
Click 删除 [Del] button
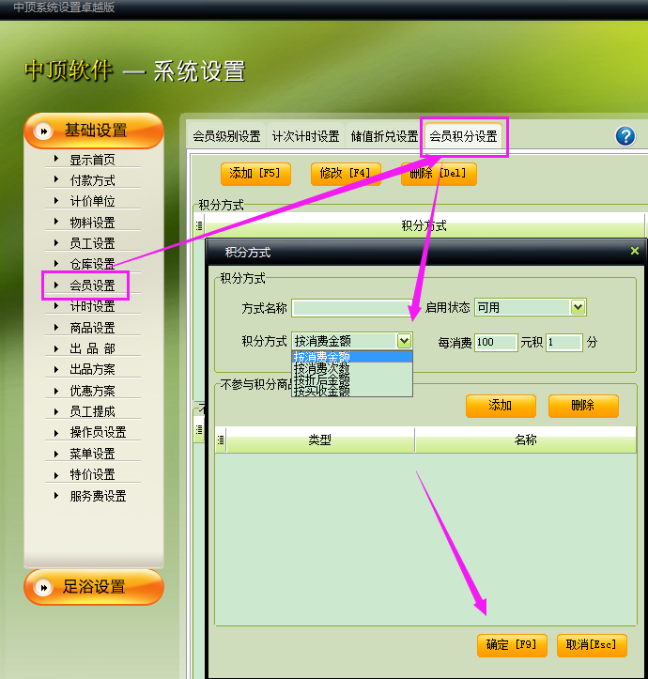439,174
